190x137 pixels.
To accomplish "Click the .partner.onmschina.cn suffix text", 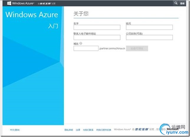I will (x=112, y=48).
